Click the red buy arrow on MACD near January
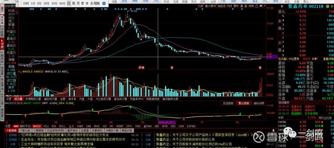This screenshot has height=148, width=334. point(26,115)
